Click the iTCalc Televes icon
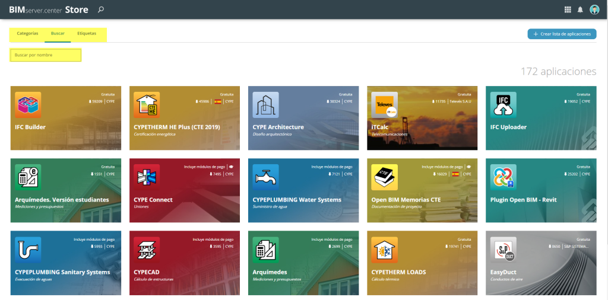 point(384,105)
